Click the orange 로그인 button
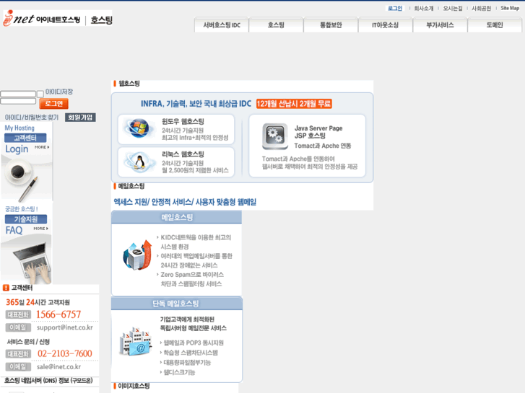The width and height of the screenshot is (525, 393). pyautogui.click(x=53, y=104)
